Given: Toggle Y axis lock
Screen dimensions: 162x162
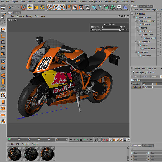Looking at the screenshot, I should (56, 8).
